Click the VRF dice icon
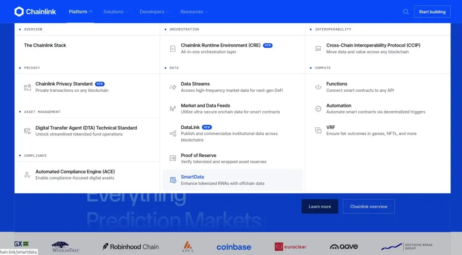This screenshot has height=255, width=462. coord(318,130)
